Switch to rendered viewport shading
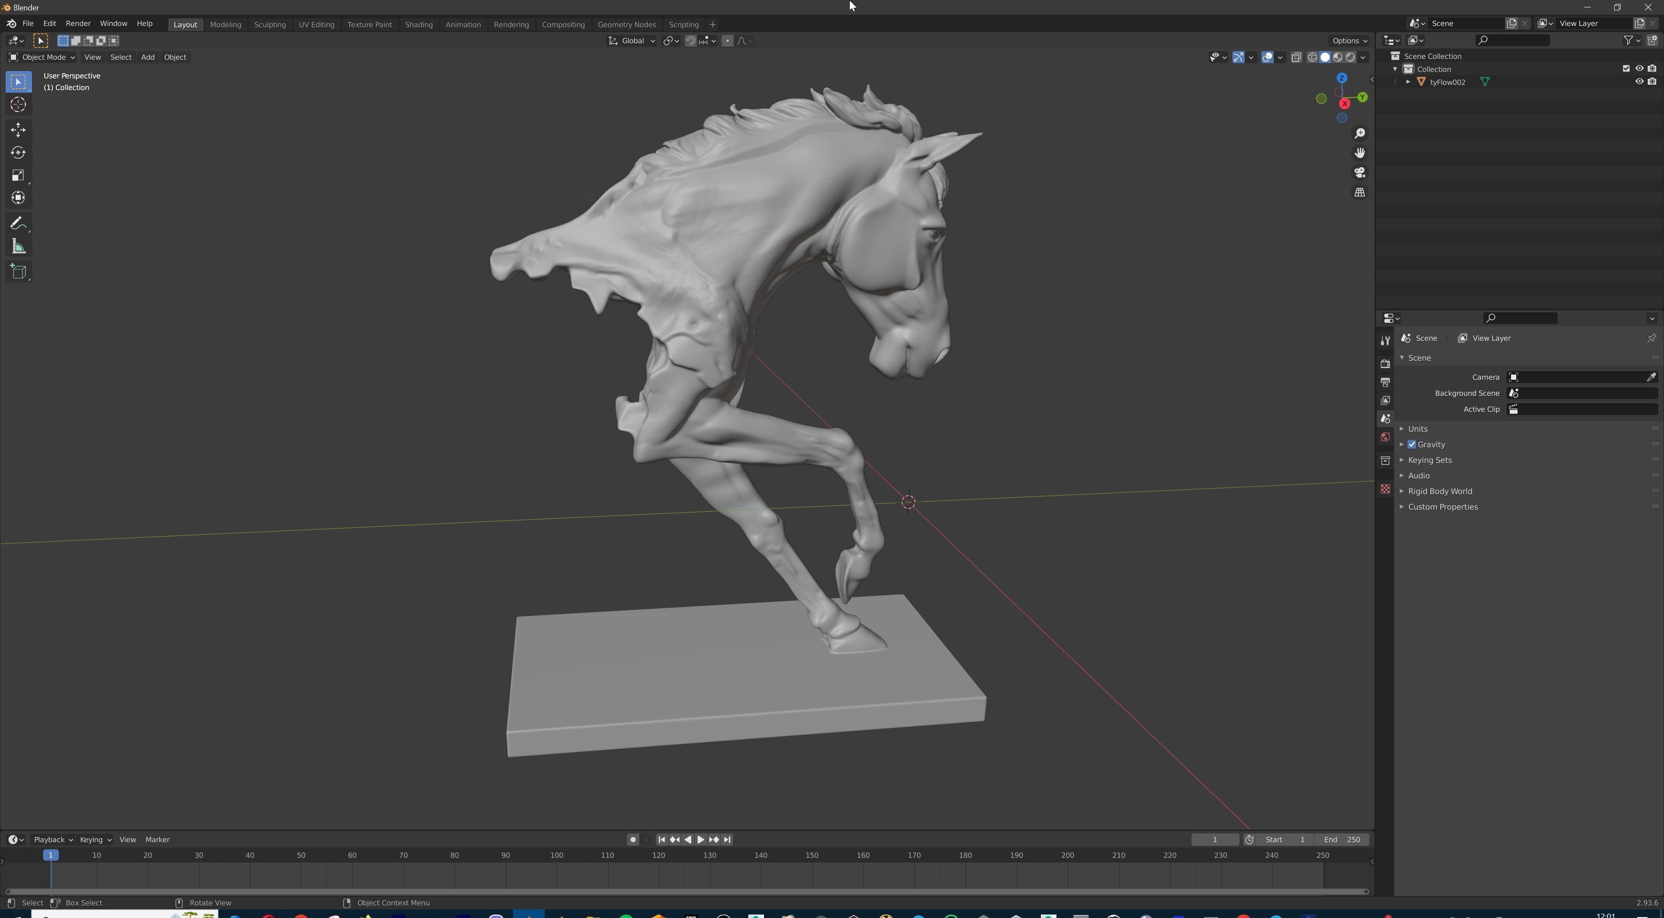 click(1350, 58)
